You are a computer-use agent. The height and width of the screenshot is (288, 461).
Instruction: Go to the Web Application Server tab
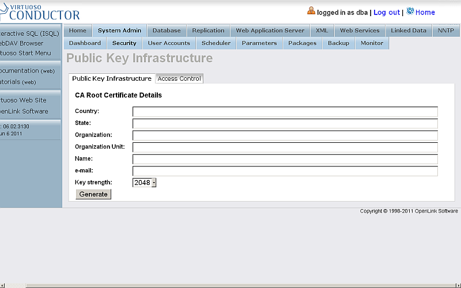coord(270,31)
